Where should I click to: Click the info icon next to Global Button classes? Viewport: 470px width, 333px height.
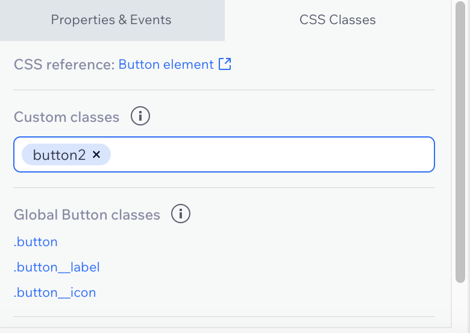click(180, 214)
